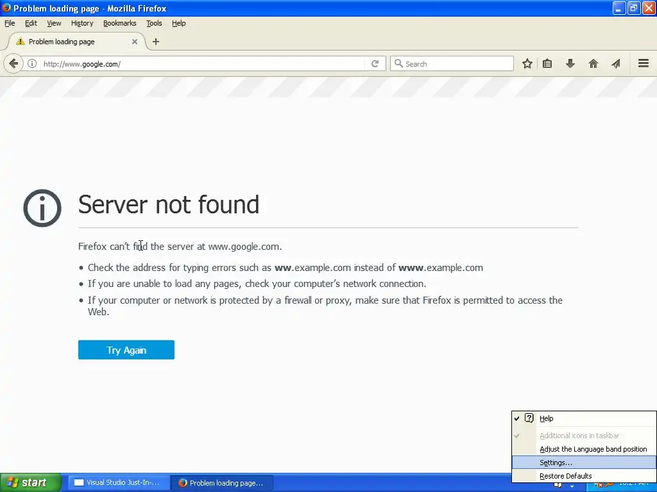657x492 pixels.
Task: Click the language bar down arrow in taskbar
Action: tap(572, 486)
